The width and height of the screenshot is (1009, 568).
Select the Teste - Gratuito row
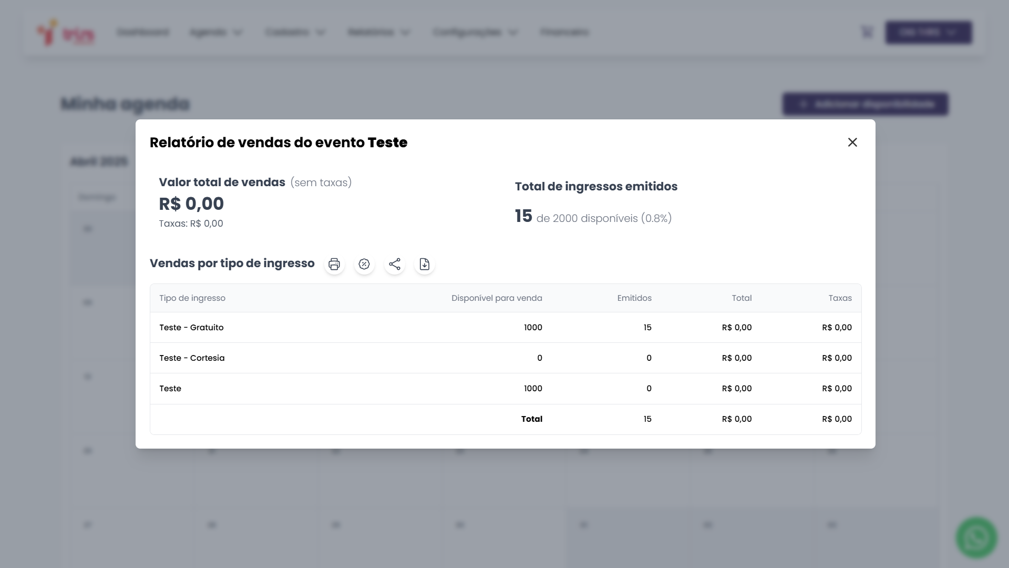[191, 328]
